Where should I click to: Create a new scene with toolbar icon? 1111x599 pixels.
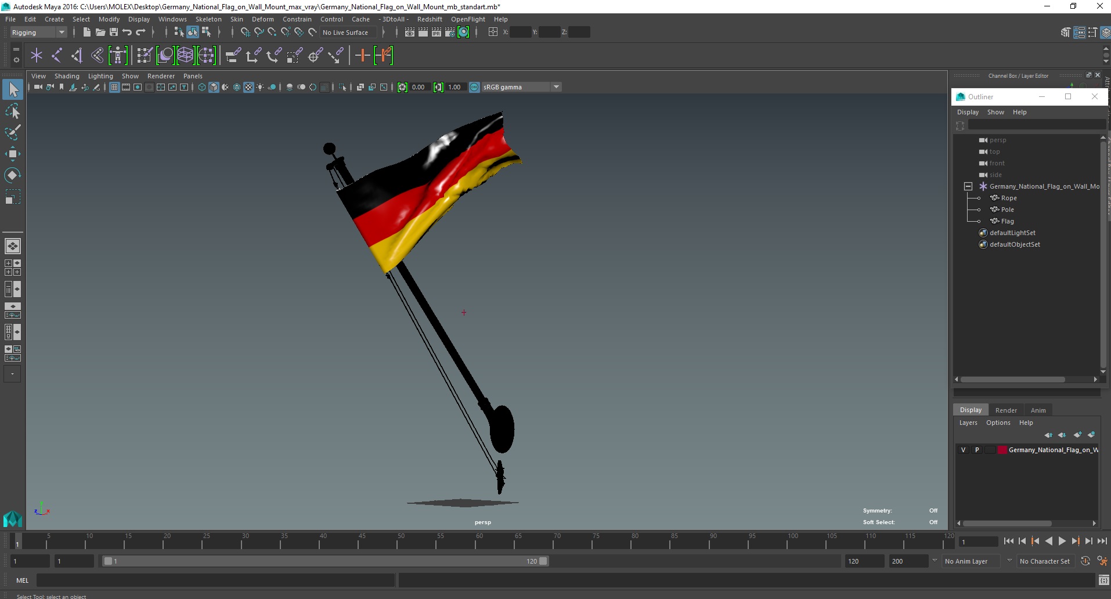86,33
